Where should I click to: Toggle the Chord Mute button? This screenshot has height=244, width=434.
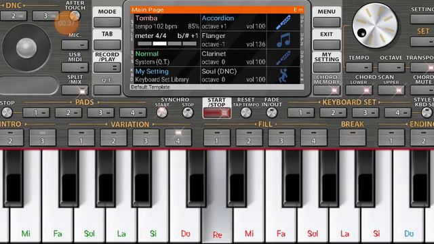pyautogui.click(x=422, y=90)
